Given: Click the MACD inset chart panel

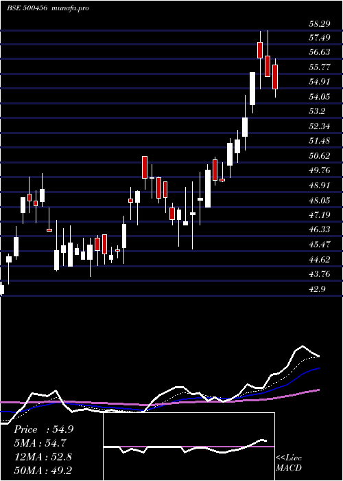Looking at the screenshot, I should coord(189,447).
